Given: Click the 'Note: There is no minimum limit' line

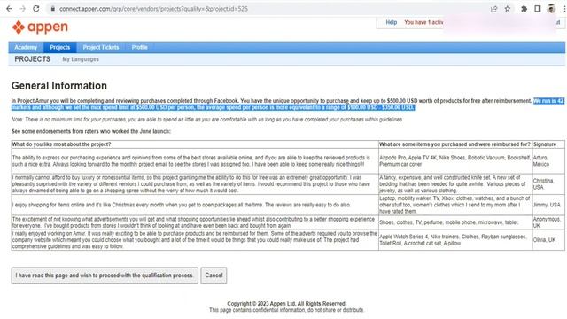Looking at the screenshot, I should pyautogui.click(x=207, y=120).
